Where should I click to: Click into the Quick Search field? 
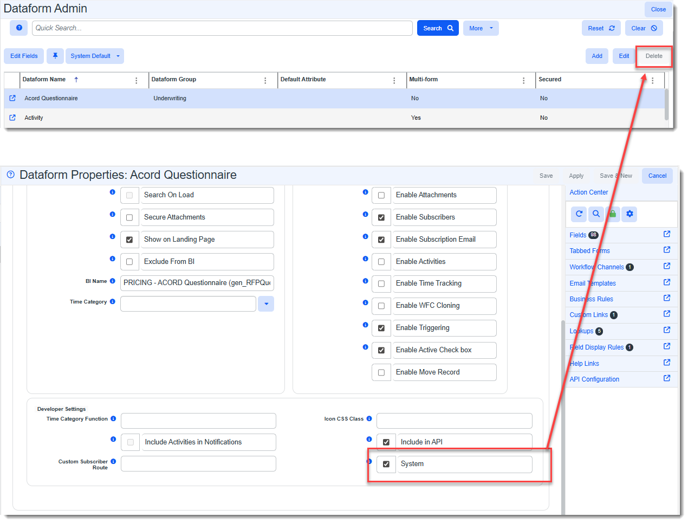click(x=222, y=28)
